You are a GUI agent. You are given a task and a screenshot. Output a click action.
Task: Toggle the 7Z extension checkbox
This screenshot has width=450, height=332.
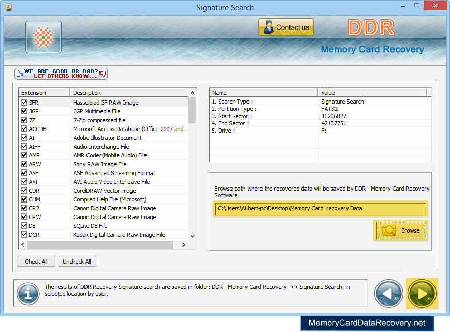click(x=24, y=120)
